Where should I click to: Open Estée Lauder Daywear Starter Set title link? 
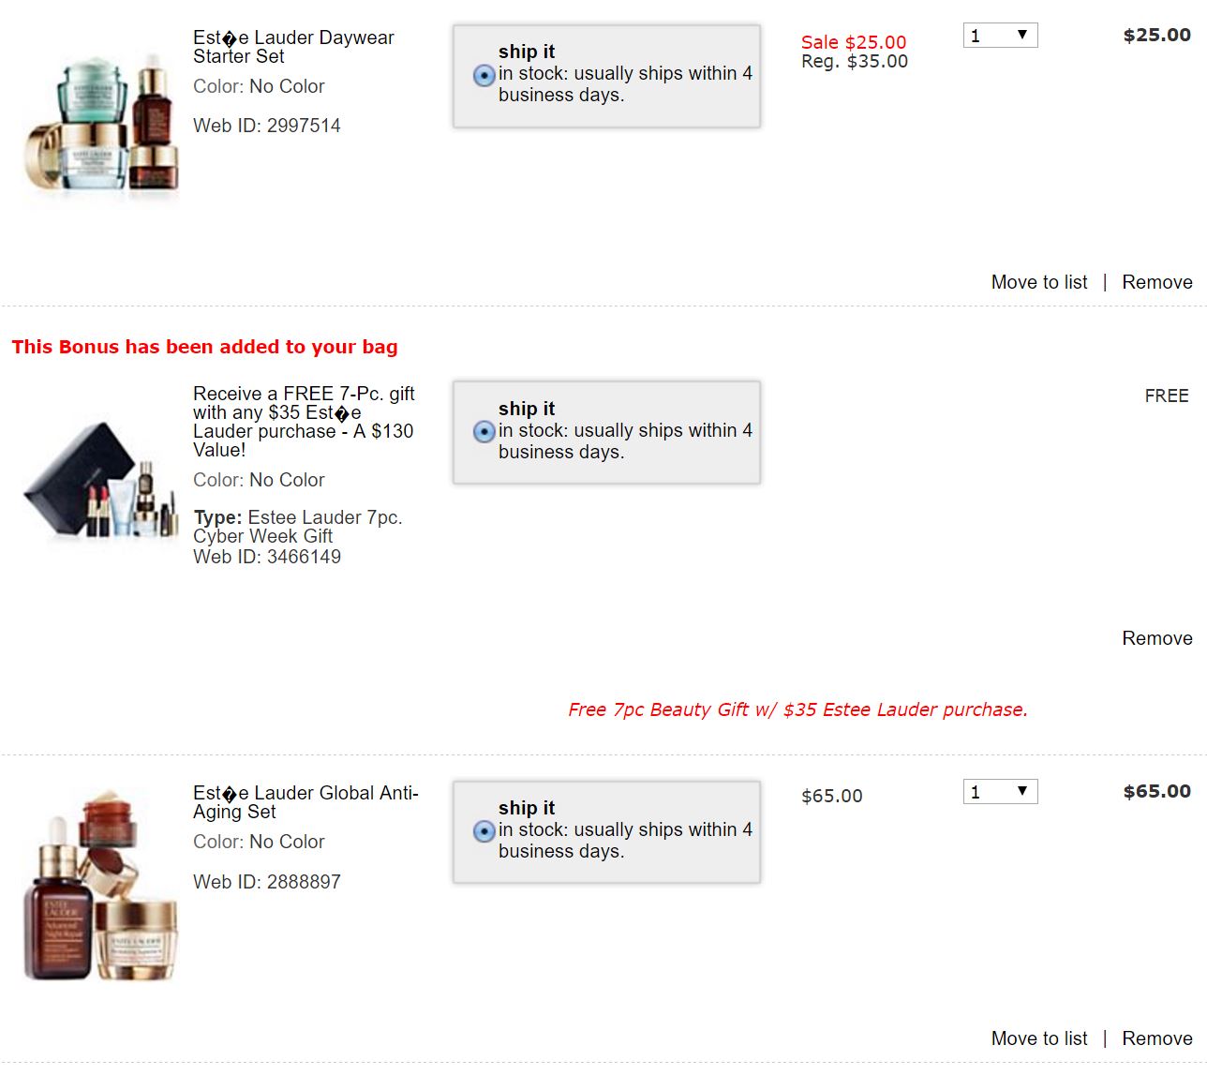click(292, 47)
